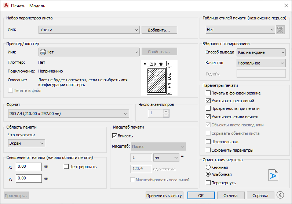Click the Y offset input field
The width and height of the screenshot is (292, 204).
pyautogui.click(x=29, y=178)
